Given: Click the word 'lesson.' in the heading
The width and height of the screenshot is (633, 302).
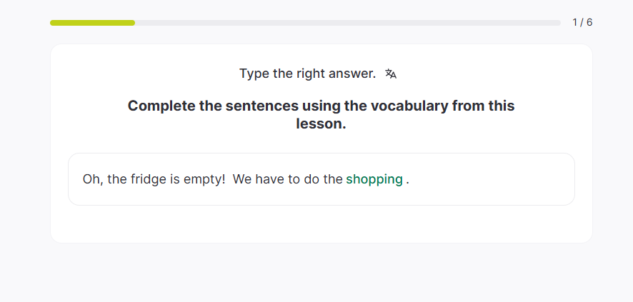Looking at the screenshot, I should click(321, 124).
